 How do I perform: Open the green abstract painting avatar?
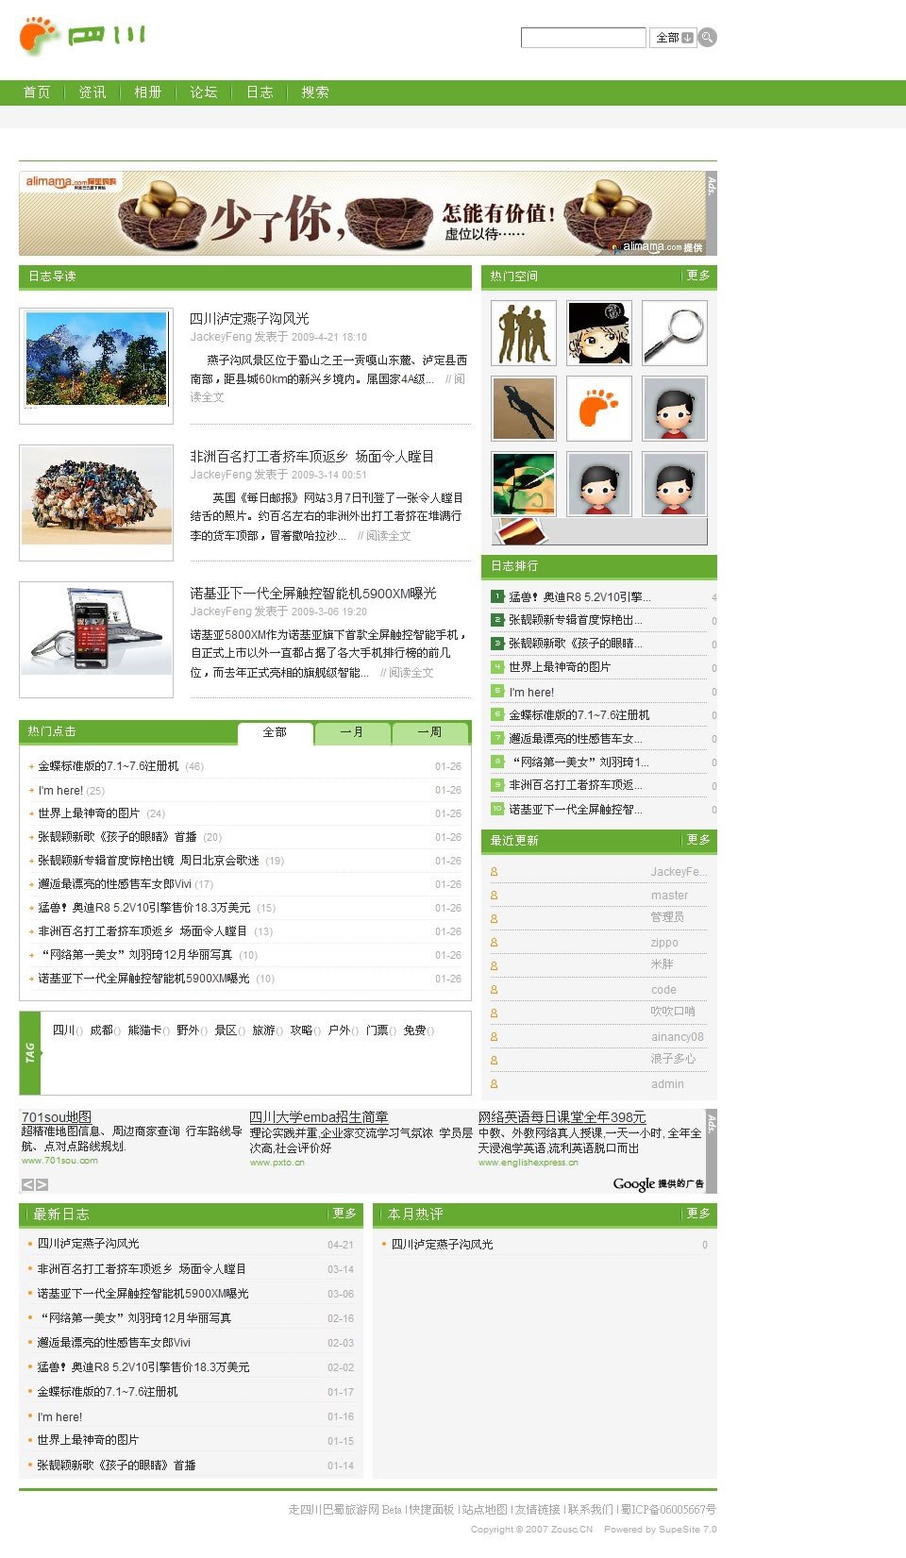click(x=524, y=484)
